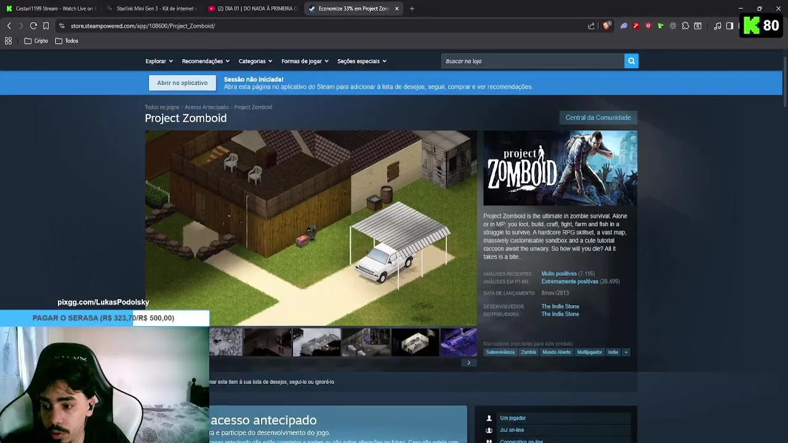Viewport: 788px width, 443px height.
Task: Open the Central da Comunidade button
Action: [x=598, y=118]
